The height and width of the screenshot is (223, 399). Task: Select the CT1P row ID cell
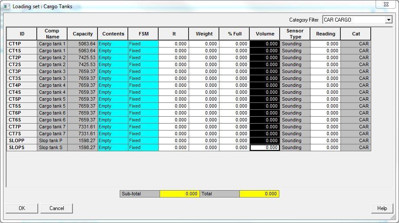pos(22,44)
